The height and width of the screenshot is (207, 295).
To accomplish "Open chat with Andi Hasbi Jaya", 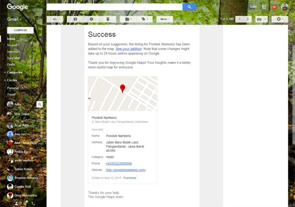I will pyautogui.click(x=21, y=143).
